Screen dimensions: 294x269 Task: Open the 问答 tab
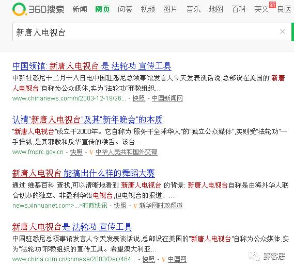[125, 9]
